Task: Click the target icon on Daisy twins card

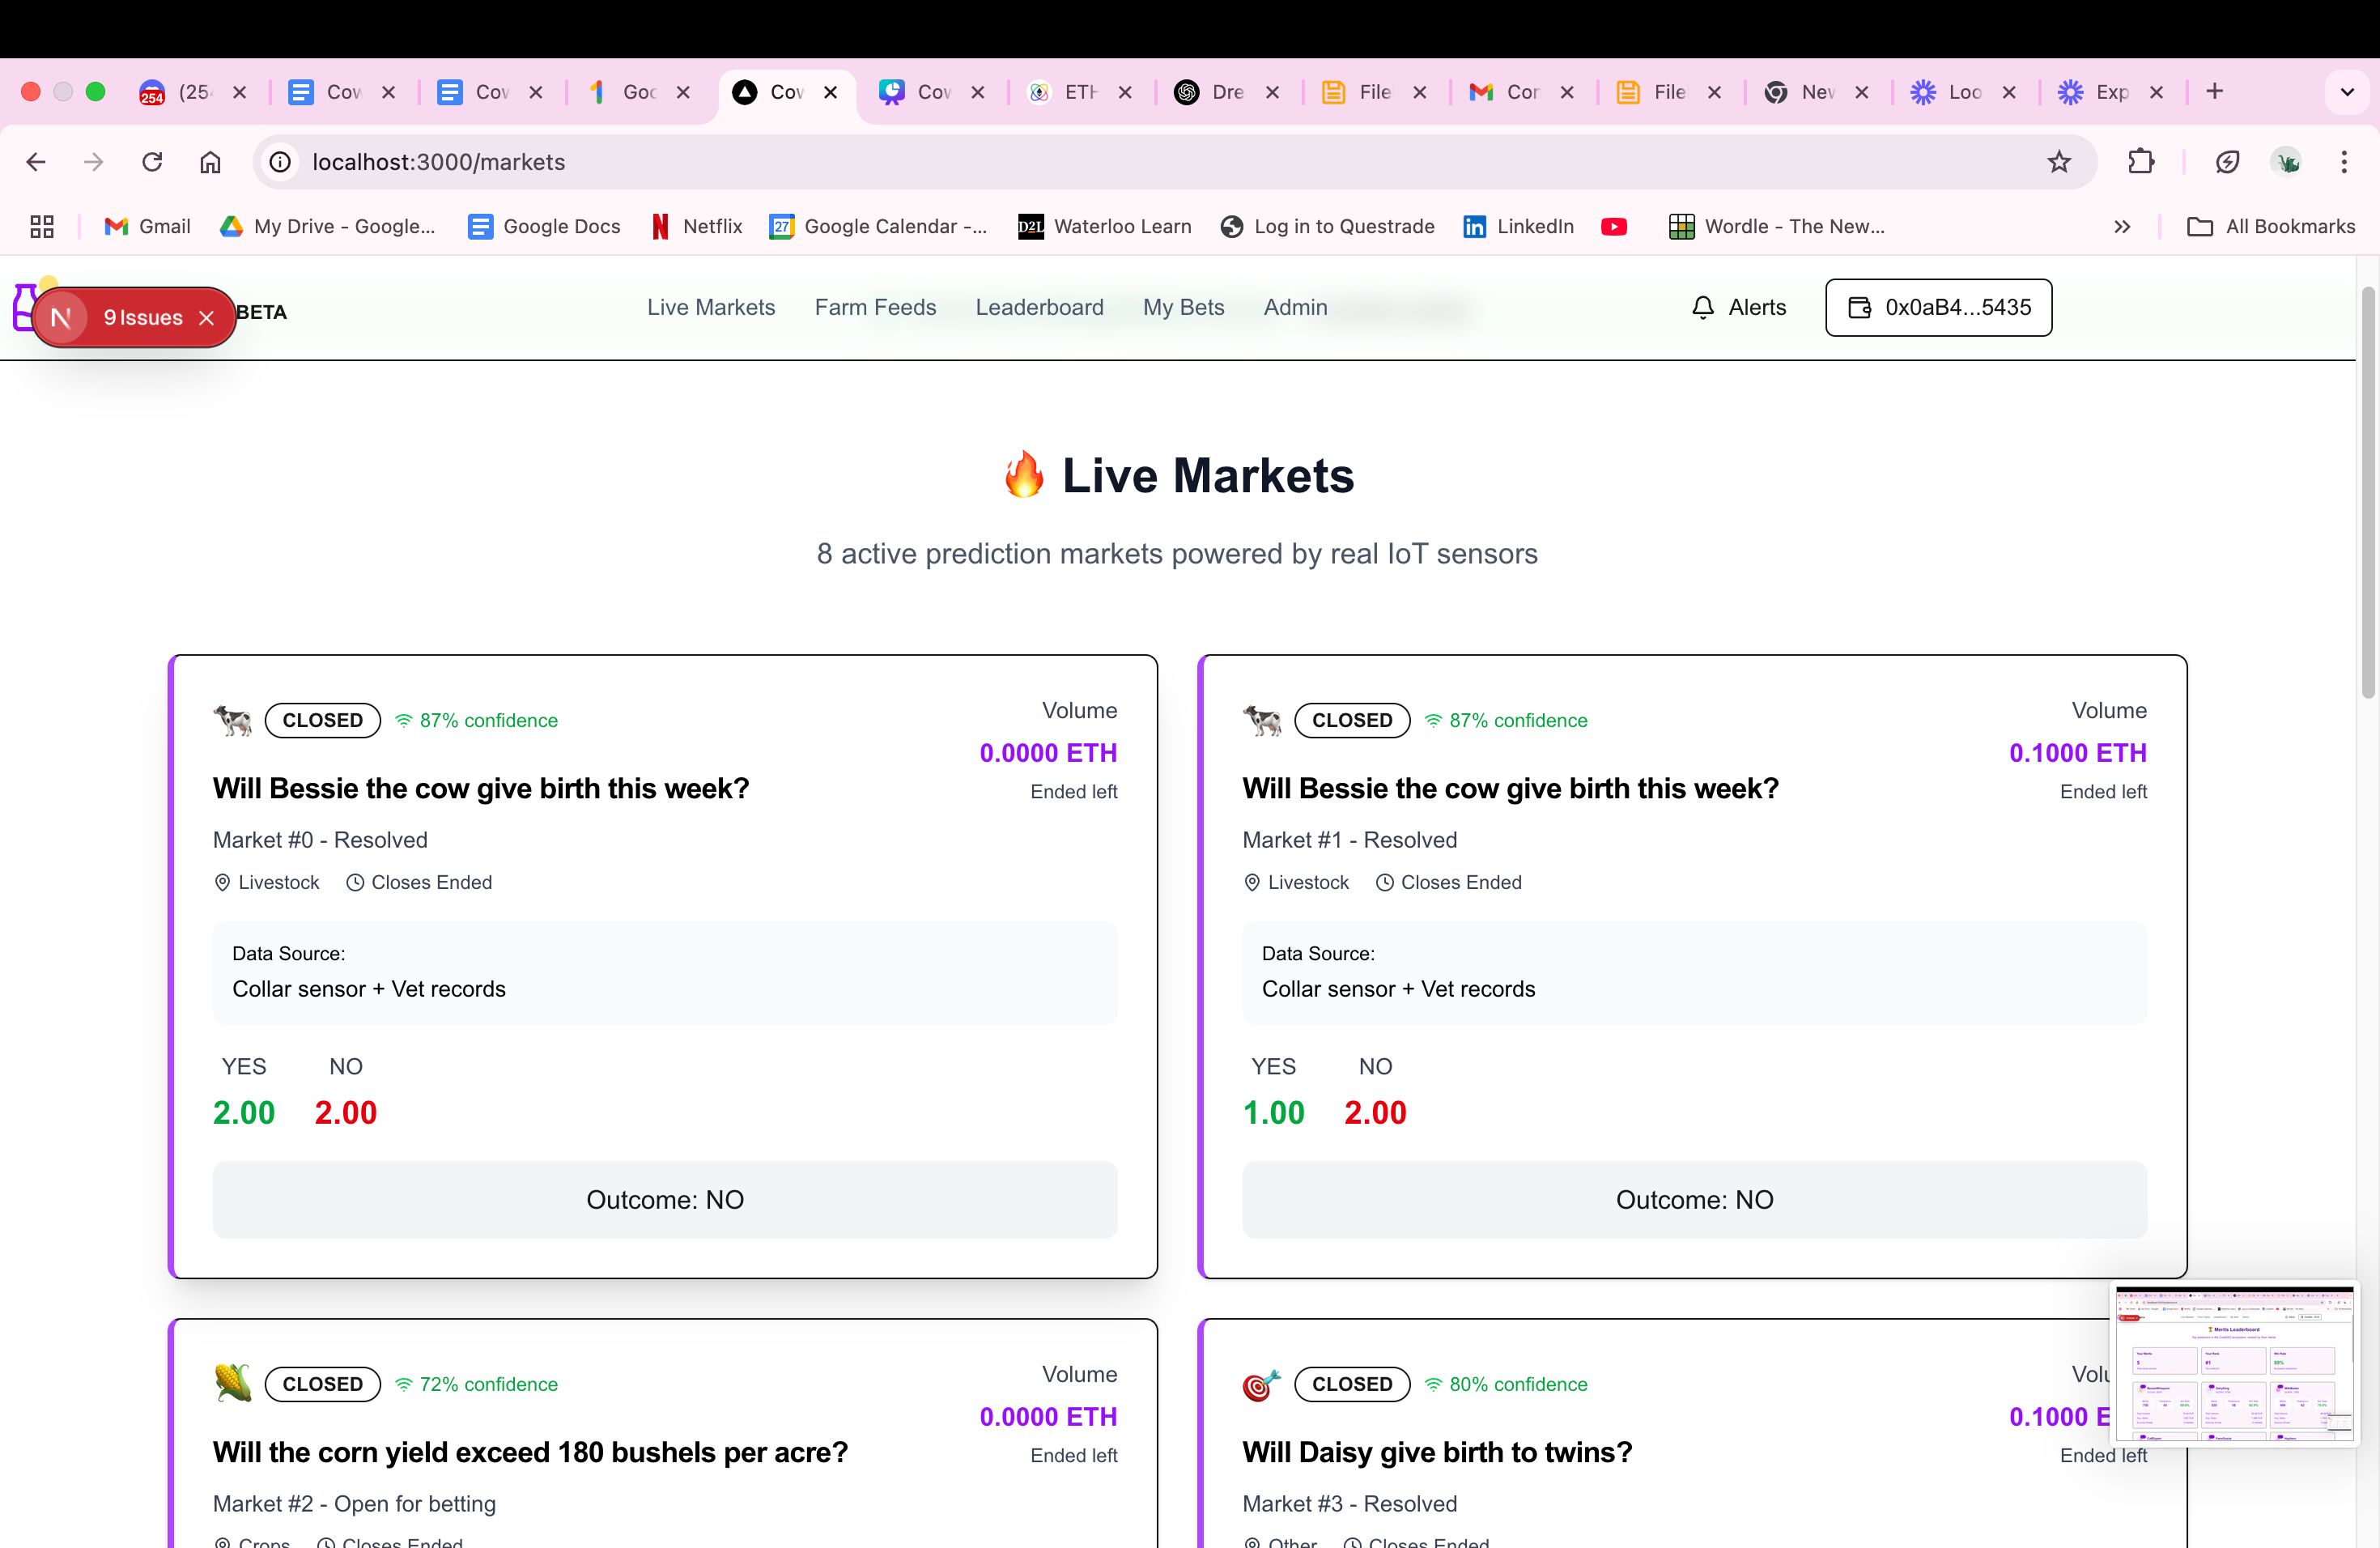Action: click(1262, 1384)
